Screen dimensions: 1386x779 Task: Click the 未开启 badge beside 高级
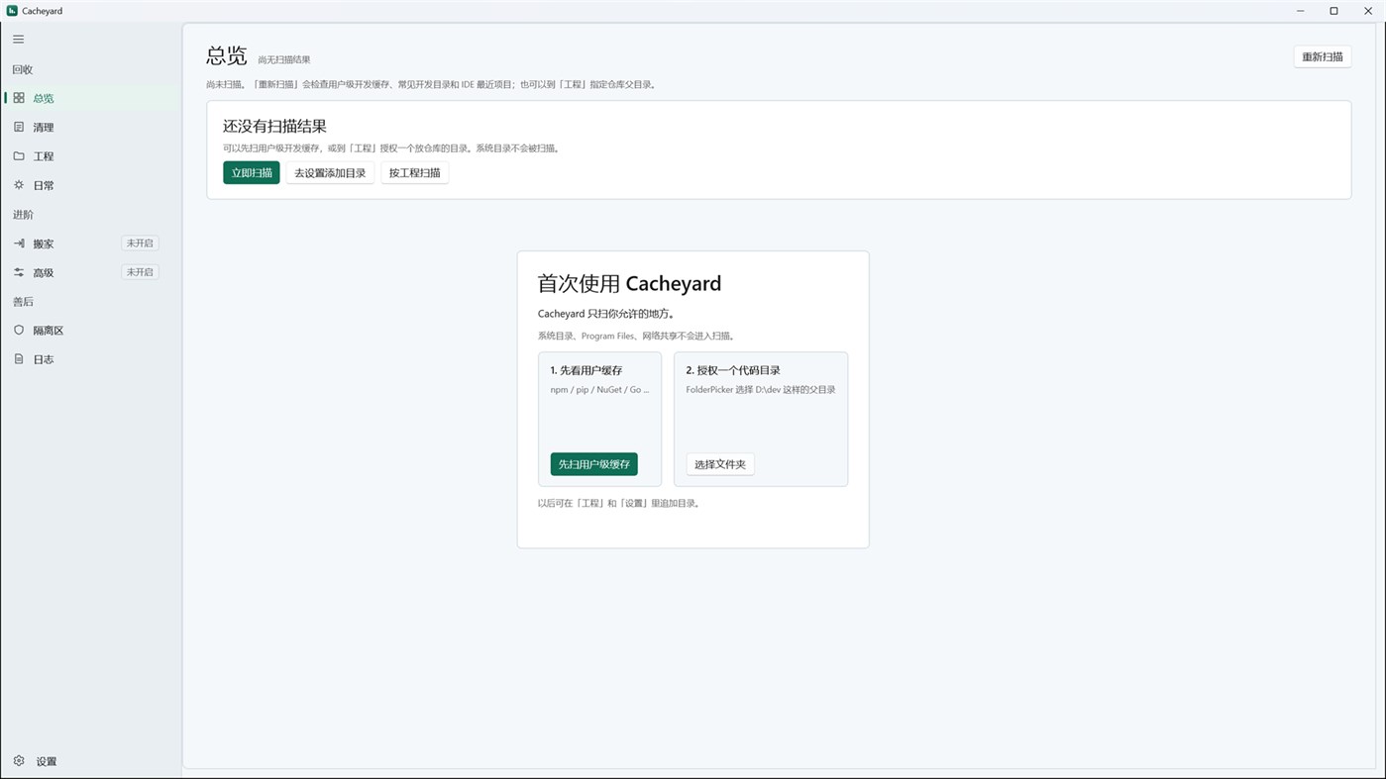pyautogui.click(x=140, y=272)
